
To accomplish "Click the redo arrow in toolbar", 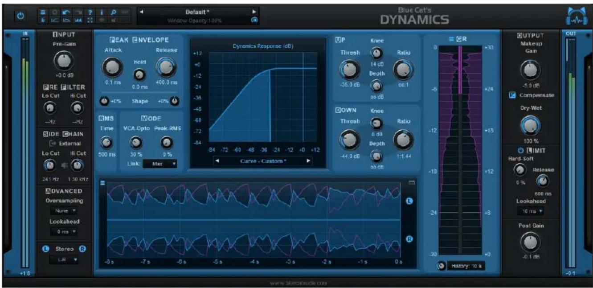I will [x=78, y=12].
